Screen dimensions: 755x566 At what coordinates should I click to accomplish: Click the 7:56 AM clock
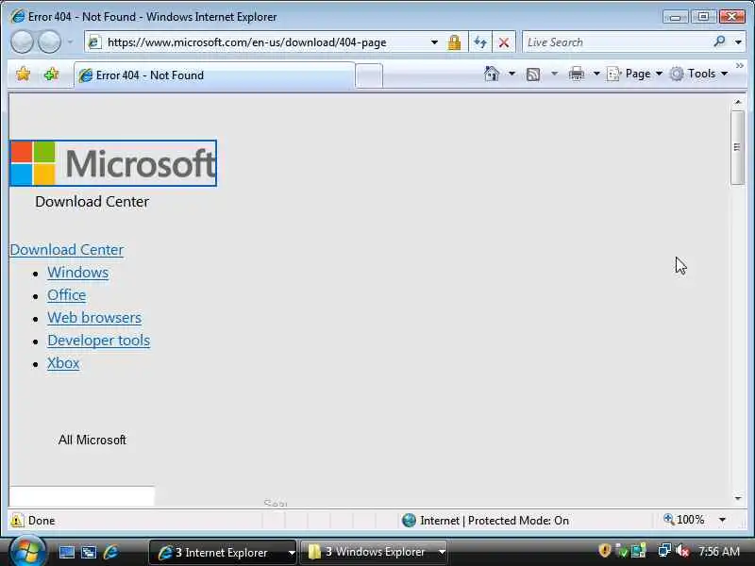(719, 552)
